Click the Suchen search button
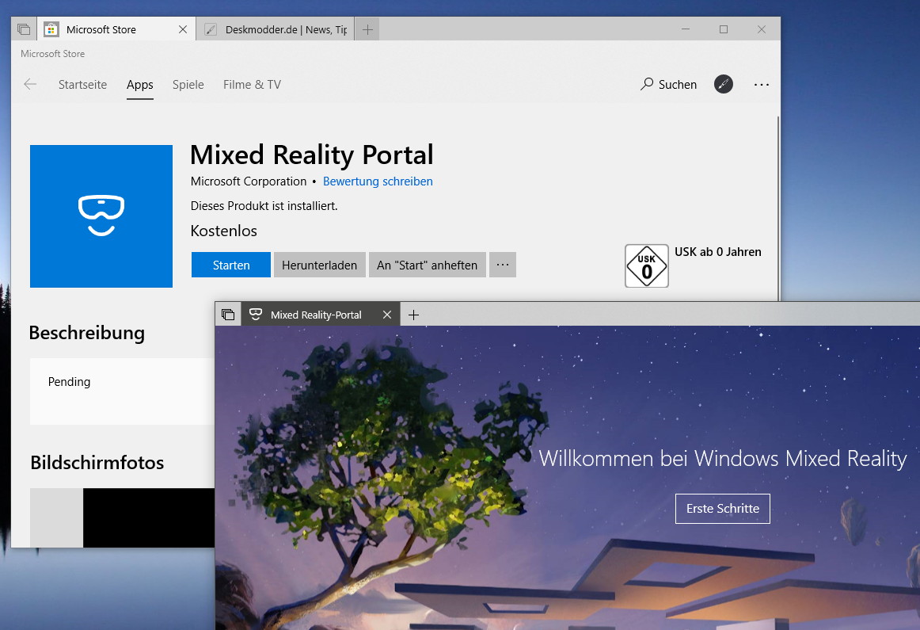This screenshot has width=920, height=630. point(668,85)
